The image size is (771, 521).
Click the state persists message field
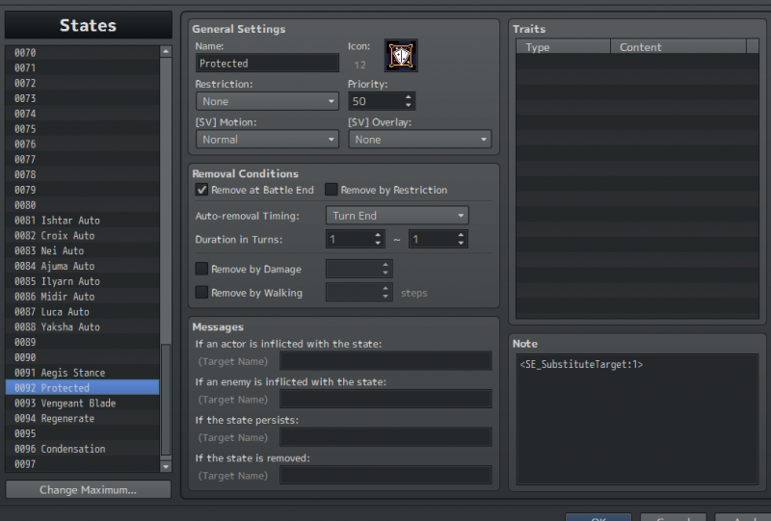[x=385, y=437]
